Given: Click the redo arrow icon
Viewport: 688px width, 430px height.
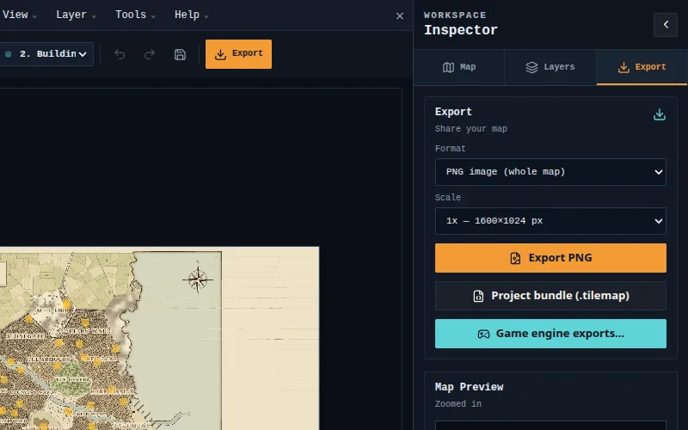Looking at the screenshot, I should (x=150, y=54).
